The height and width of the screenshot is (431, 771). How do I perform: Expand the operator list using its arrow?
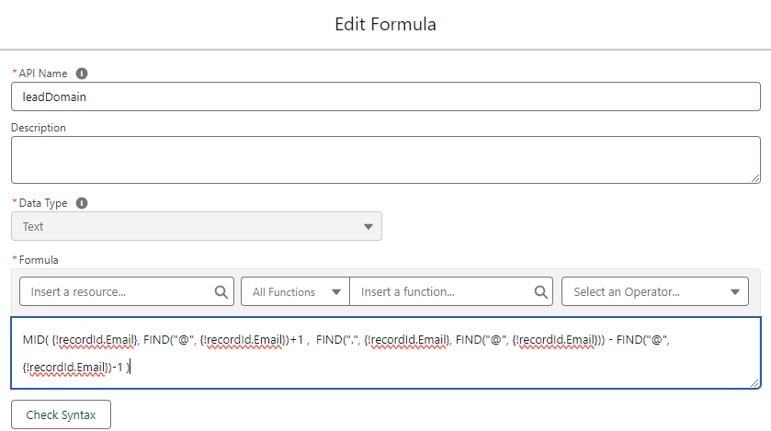735,292
